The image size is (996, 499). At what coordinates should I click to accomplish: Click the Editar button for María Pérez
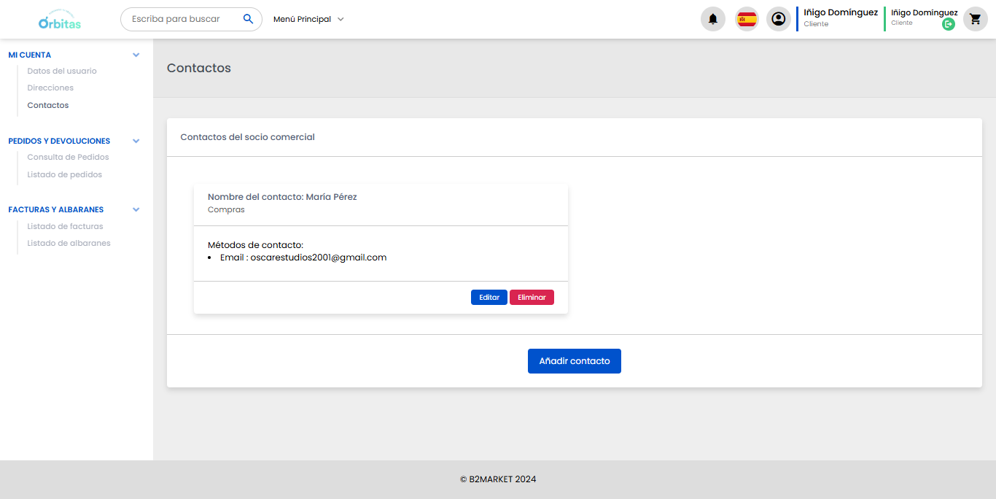[489, 298]
